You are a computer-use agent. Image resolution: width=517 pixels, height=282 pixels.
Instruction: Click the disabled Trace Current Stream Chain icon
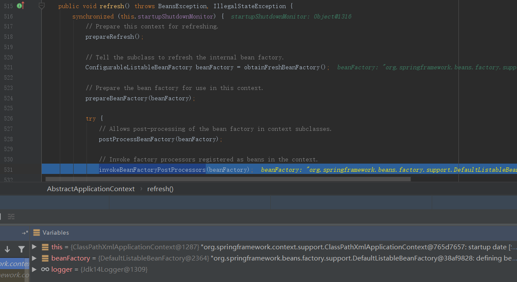tap(11, 216)
